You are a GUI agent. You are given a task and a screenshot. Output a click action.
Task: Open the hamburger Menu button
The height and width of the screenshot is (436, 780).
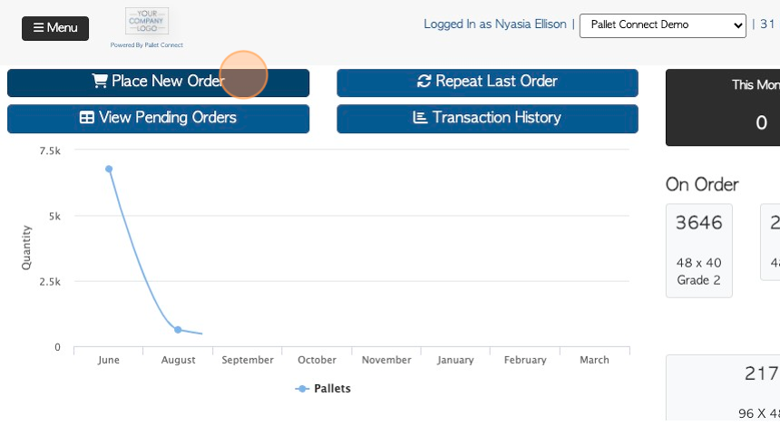(x=55, y=28)
